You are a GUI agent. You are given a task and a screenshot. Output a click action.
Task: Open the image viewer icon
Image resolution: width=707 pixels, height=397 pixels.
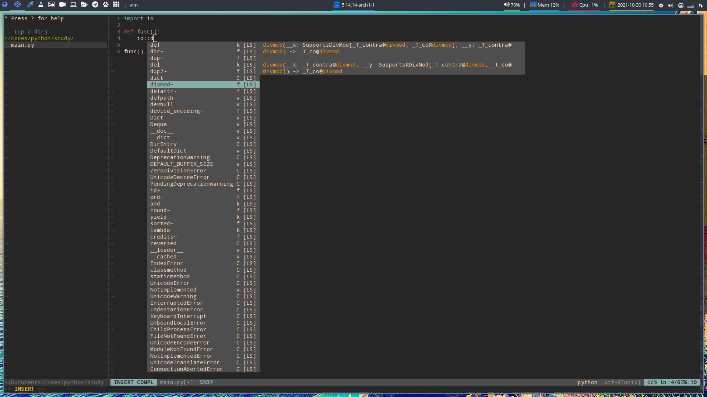pyautogui.click(x=52, y=5)
